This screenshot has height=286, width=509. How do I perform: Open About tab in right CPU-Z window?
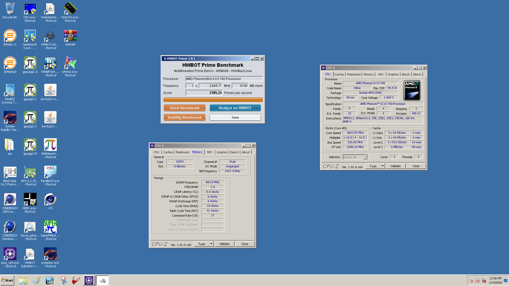click(417, 74)
